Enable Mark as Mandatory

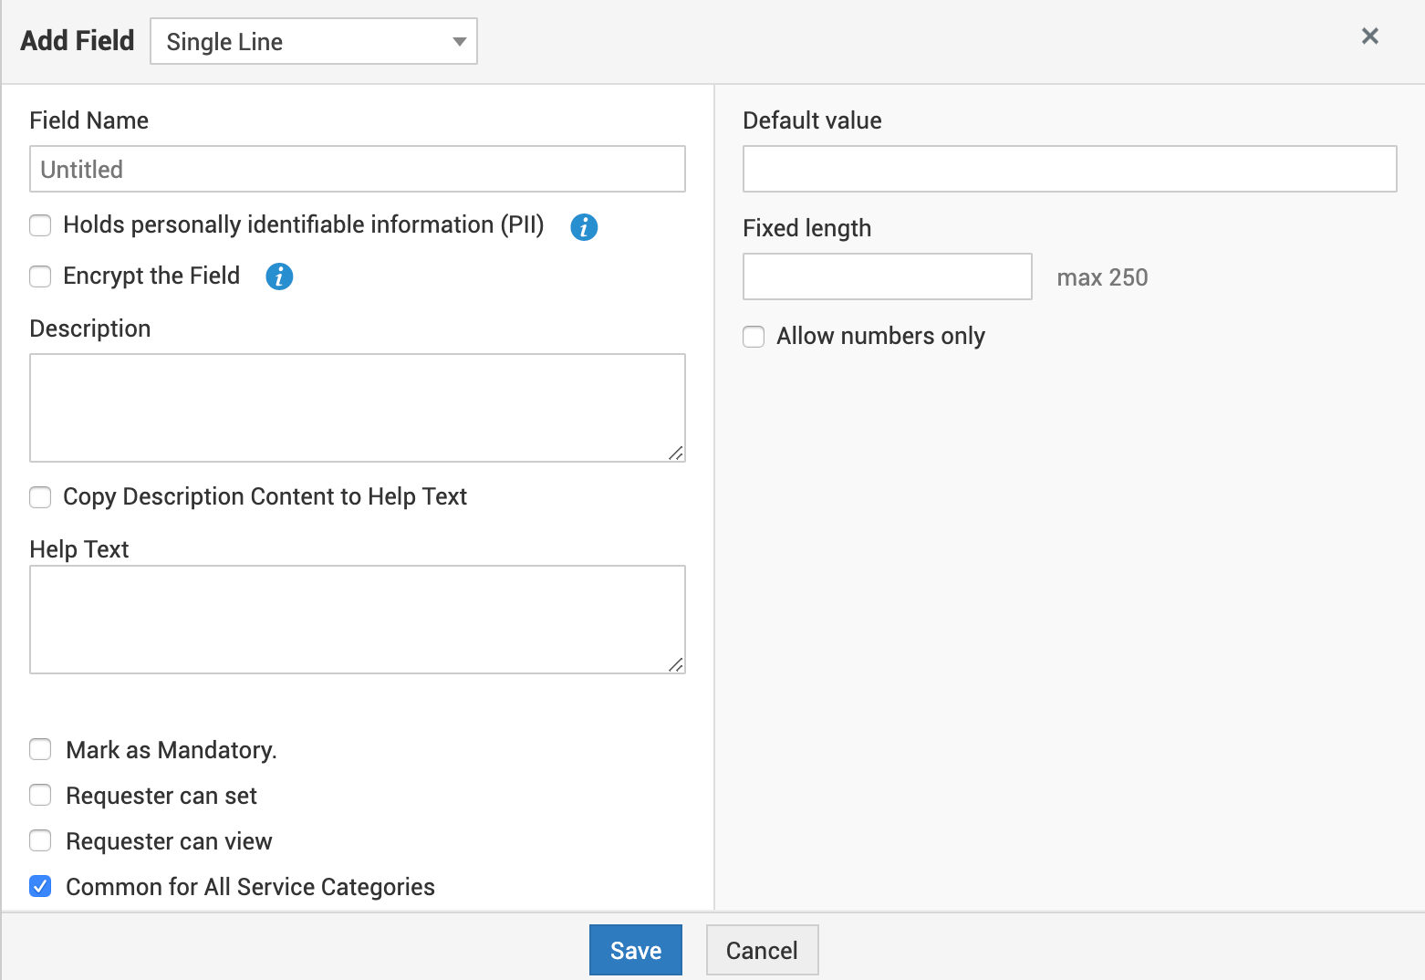40,749
